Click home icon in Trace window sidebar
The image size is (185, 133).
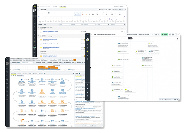point(7,68)
